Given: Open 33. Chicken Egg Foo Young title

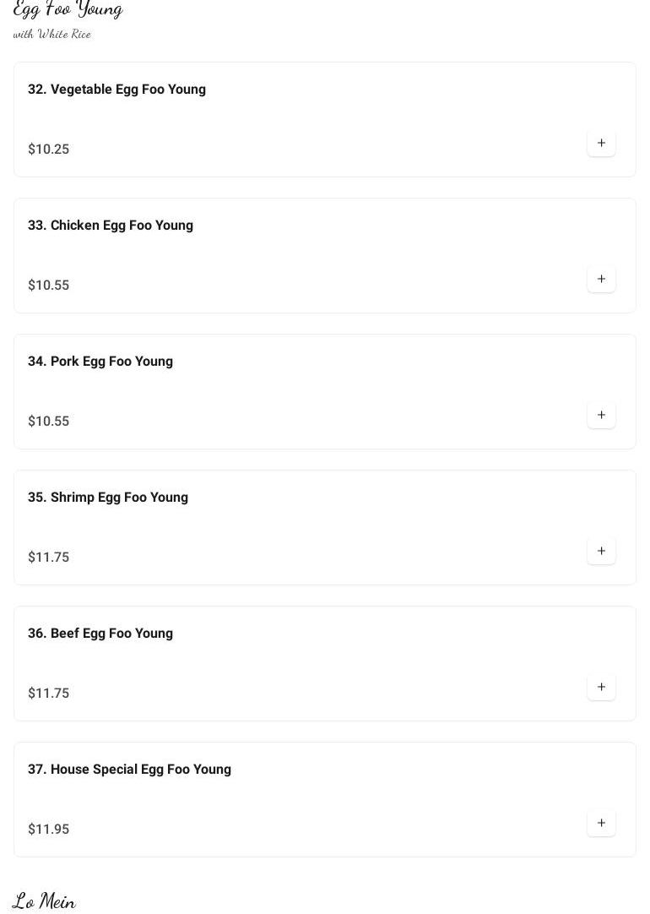Looking at the screenshot, I should [x=111, y=226].
